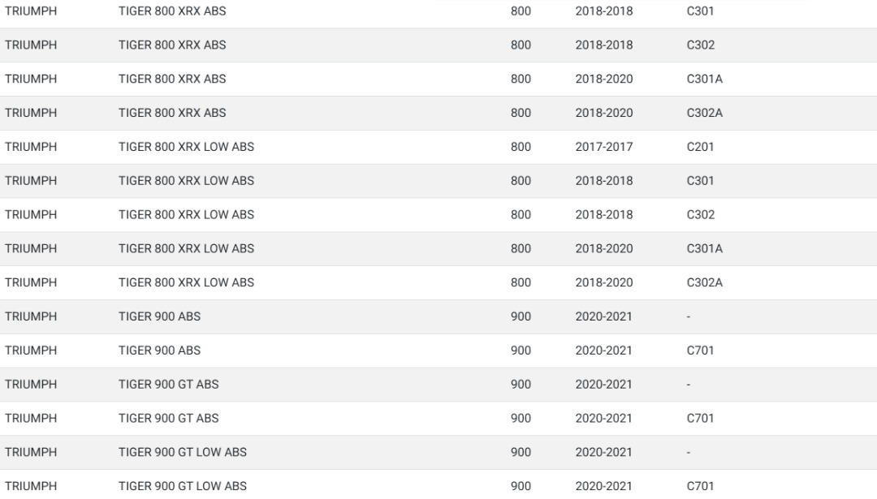Click TRIUMPH make in TIGER 900 ABS C701 row
Screen dimensions: 877x499
coord(31,351)
